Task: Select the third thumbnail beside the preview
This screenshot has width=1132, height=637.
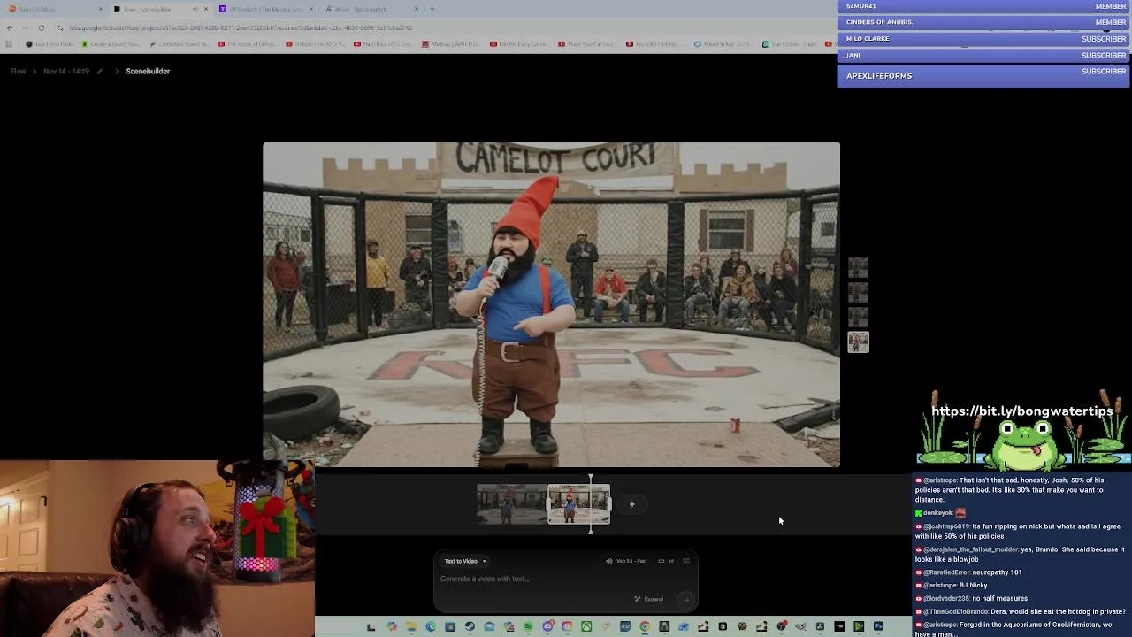Action: pos(858,317)
